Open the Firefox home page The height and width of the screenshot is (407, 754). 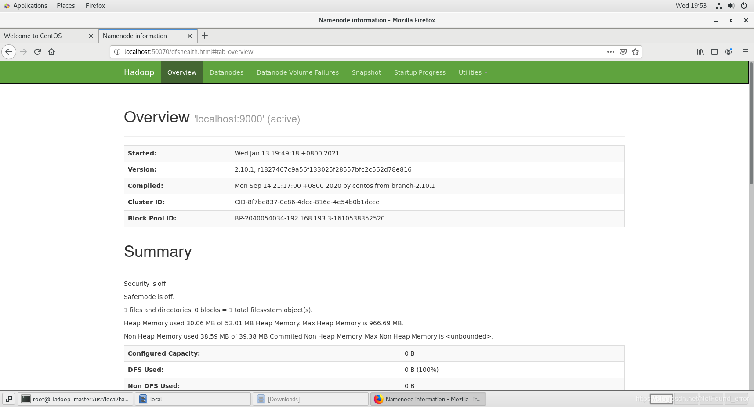(x=51, y=52)
